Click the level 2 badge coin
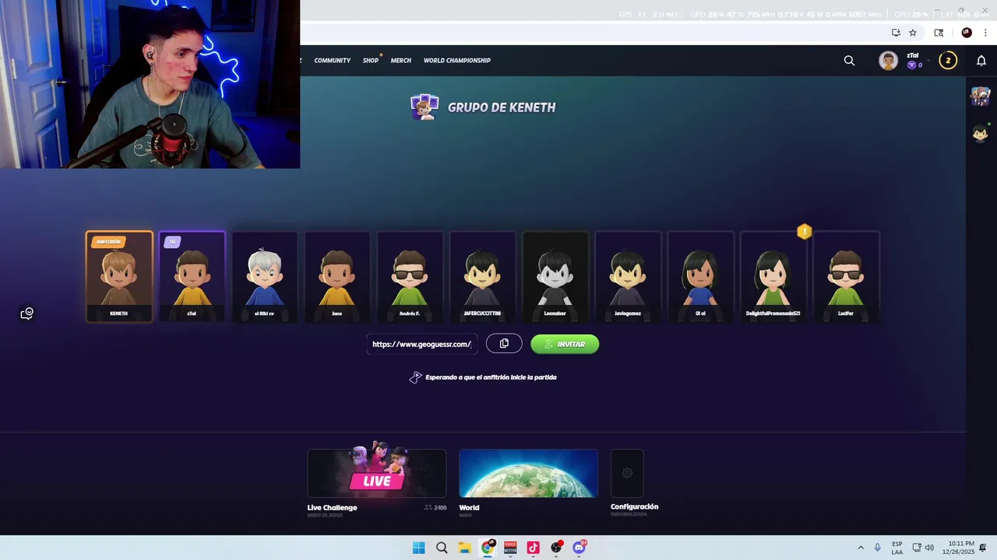997x560 pixels. (x=948, y=61)
